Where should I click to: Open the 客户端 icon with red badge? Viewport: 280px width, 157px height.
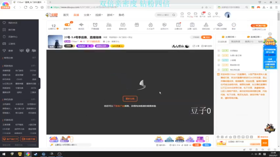coord(203,14)
